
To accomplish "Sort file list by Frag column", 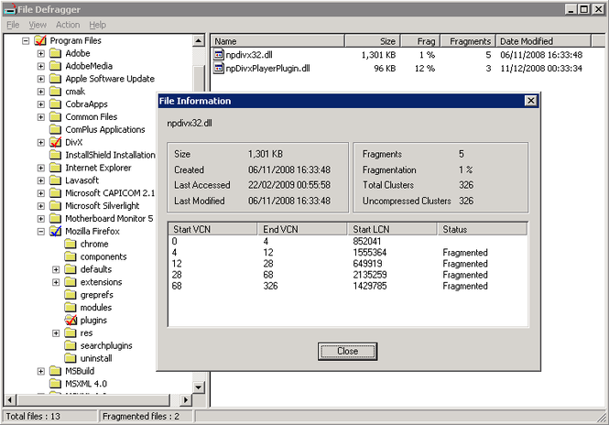I will coord(420,41).
